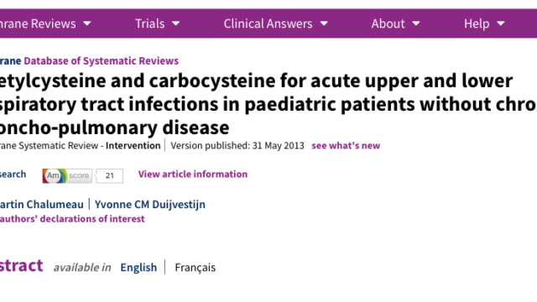This screenshot has width=537, height=302.
Task: Open the About menu
Action: pos(388,23)
